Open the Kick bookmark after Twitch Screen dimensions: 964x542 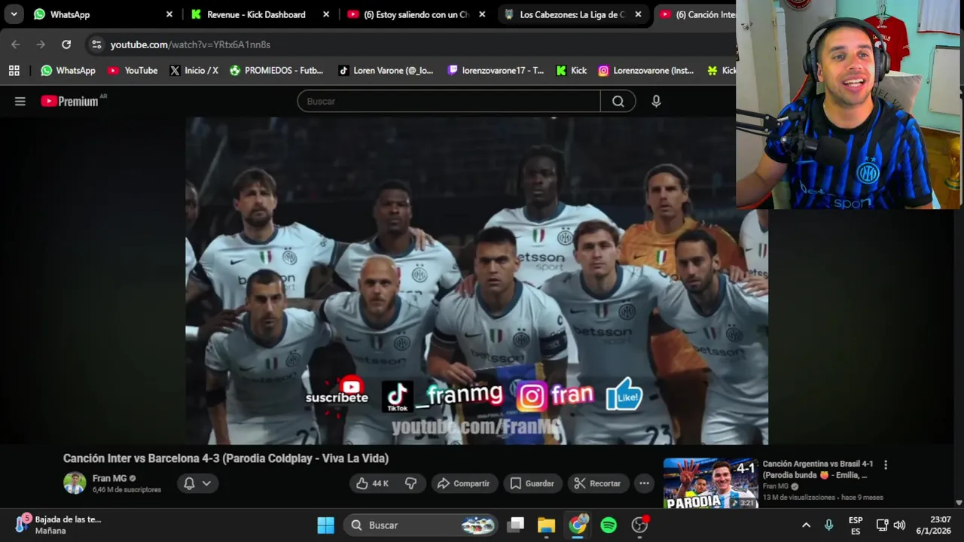pyautogui.click(x=572, y=70)
